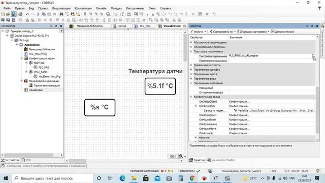The width and height of the screenshot is (325, 183).
Task: Expand the Абсолютное перемещение group
Action: [x=191, y=42]
